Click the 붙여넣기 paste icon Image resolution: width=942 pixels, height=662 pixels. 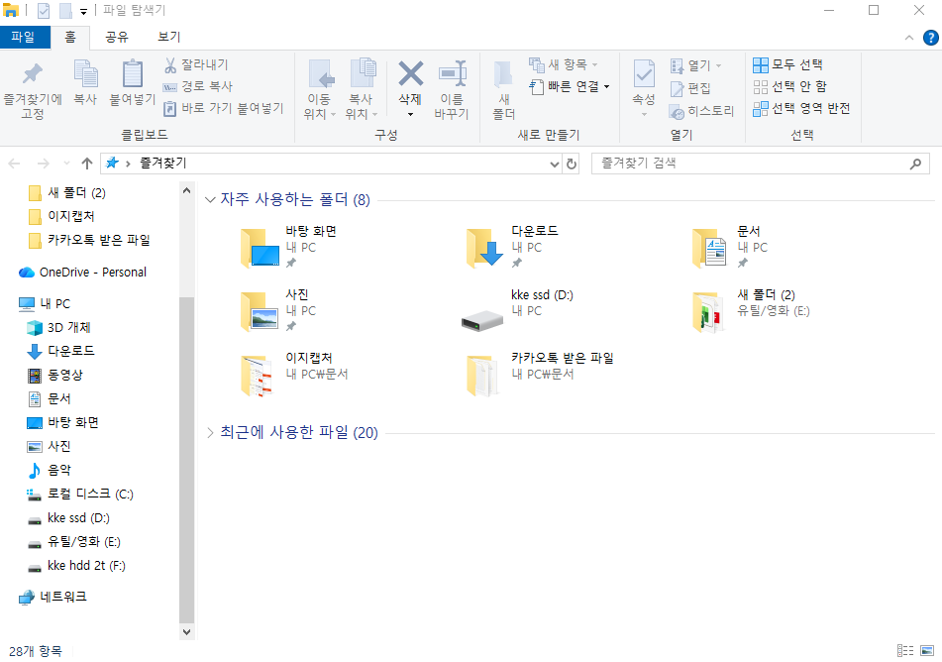point(132,75)
